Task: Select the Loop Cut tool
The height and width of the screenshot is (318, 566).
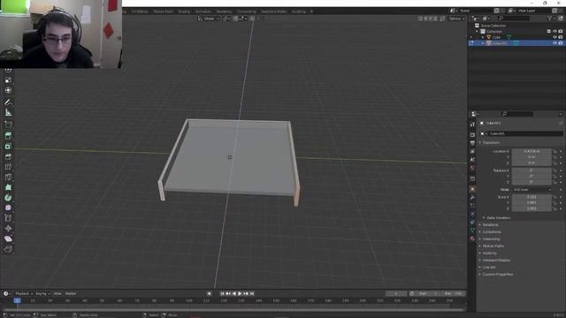Action: (8, 167)
